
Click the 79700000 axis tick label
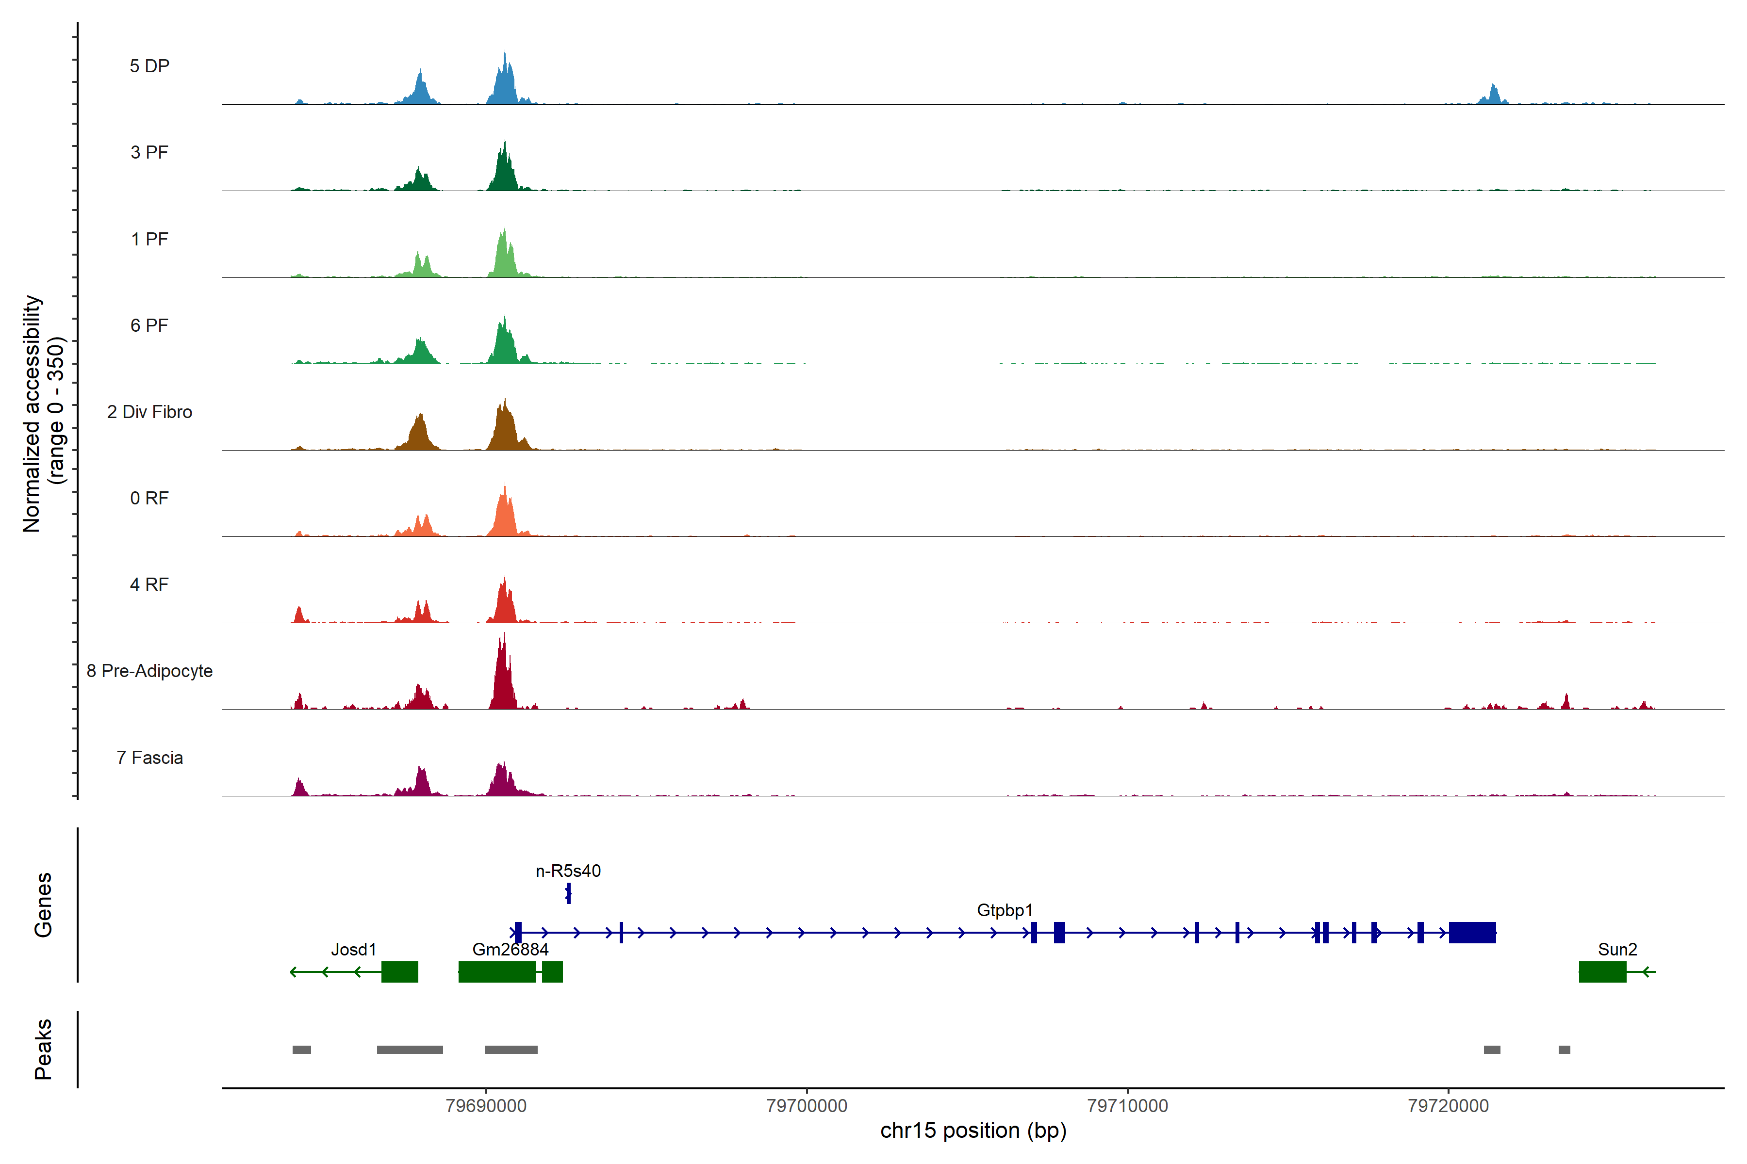807,1106
